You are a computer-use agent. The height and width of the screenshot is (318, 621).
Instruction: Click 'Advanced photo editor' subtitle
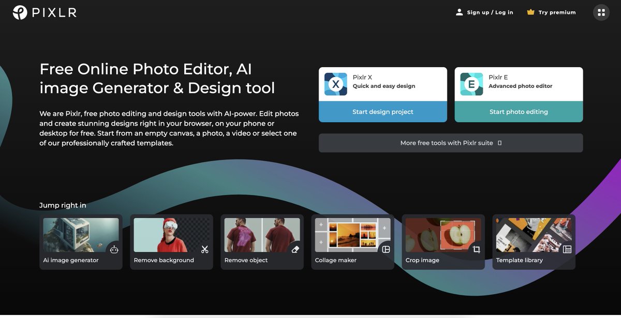[x=521, y=86]
